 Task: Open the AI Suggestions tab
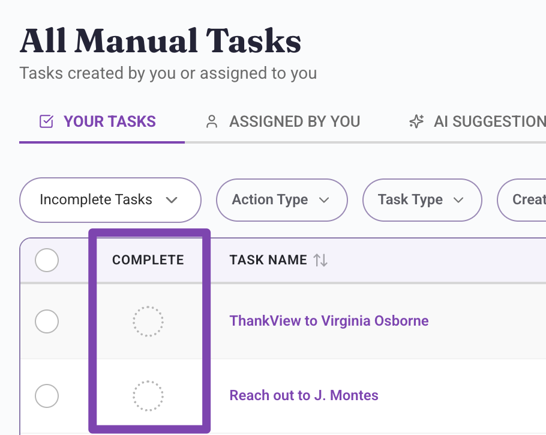pyautogui.click(x=478, y=121)
